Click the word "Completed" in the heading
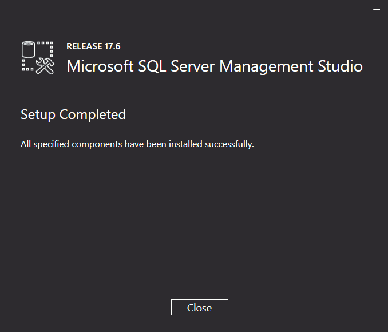 tap(93, 114)
